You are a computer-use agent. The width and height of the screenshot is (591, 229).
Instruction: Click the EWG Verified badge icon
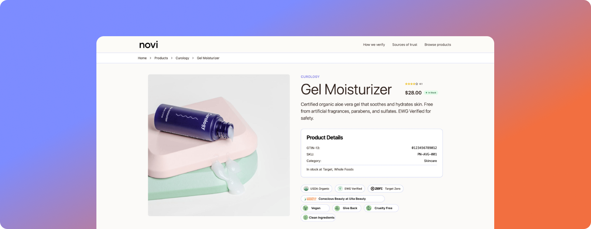(340, 189)
